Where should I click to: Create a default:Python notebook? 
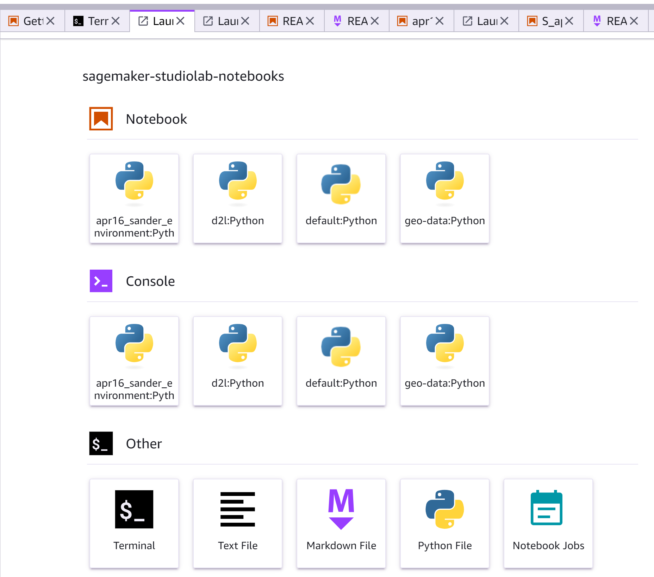tap(341, 198)
